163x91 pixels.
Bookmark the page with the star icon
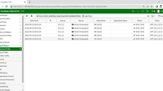tap(152, 7)
